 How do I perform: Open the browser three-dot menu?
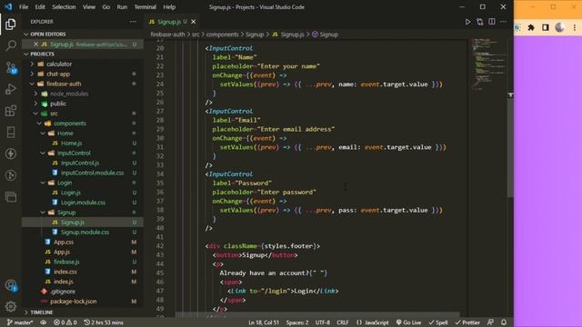tap(574, 27)
